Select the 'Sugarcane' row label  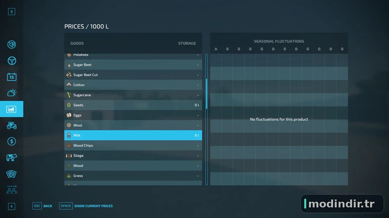click(82, 95)
